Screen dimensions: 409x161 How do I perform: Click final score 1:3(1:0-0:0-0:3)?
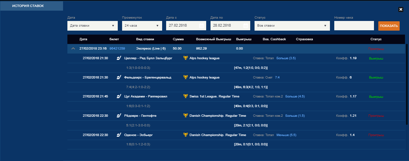tap(138, 68)
